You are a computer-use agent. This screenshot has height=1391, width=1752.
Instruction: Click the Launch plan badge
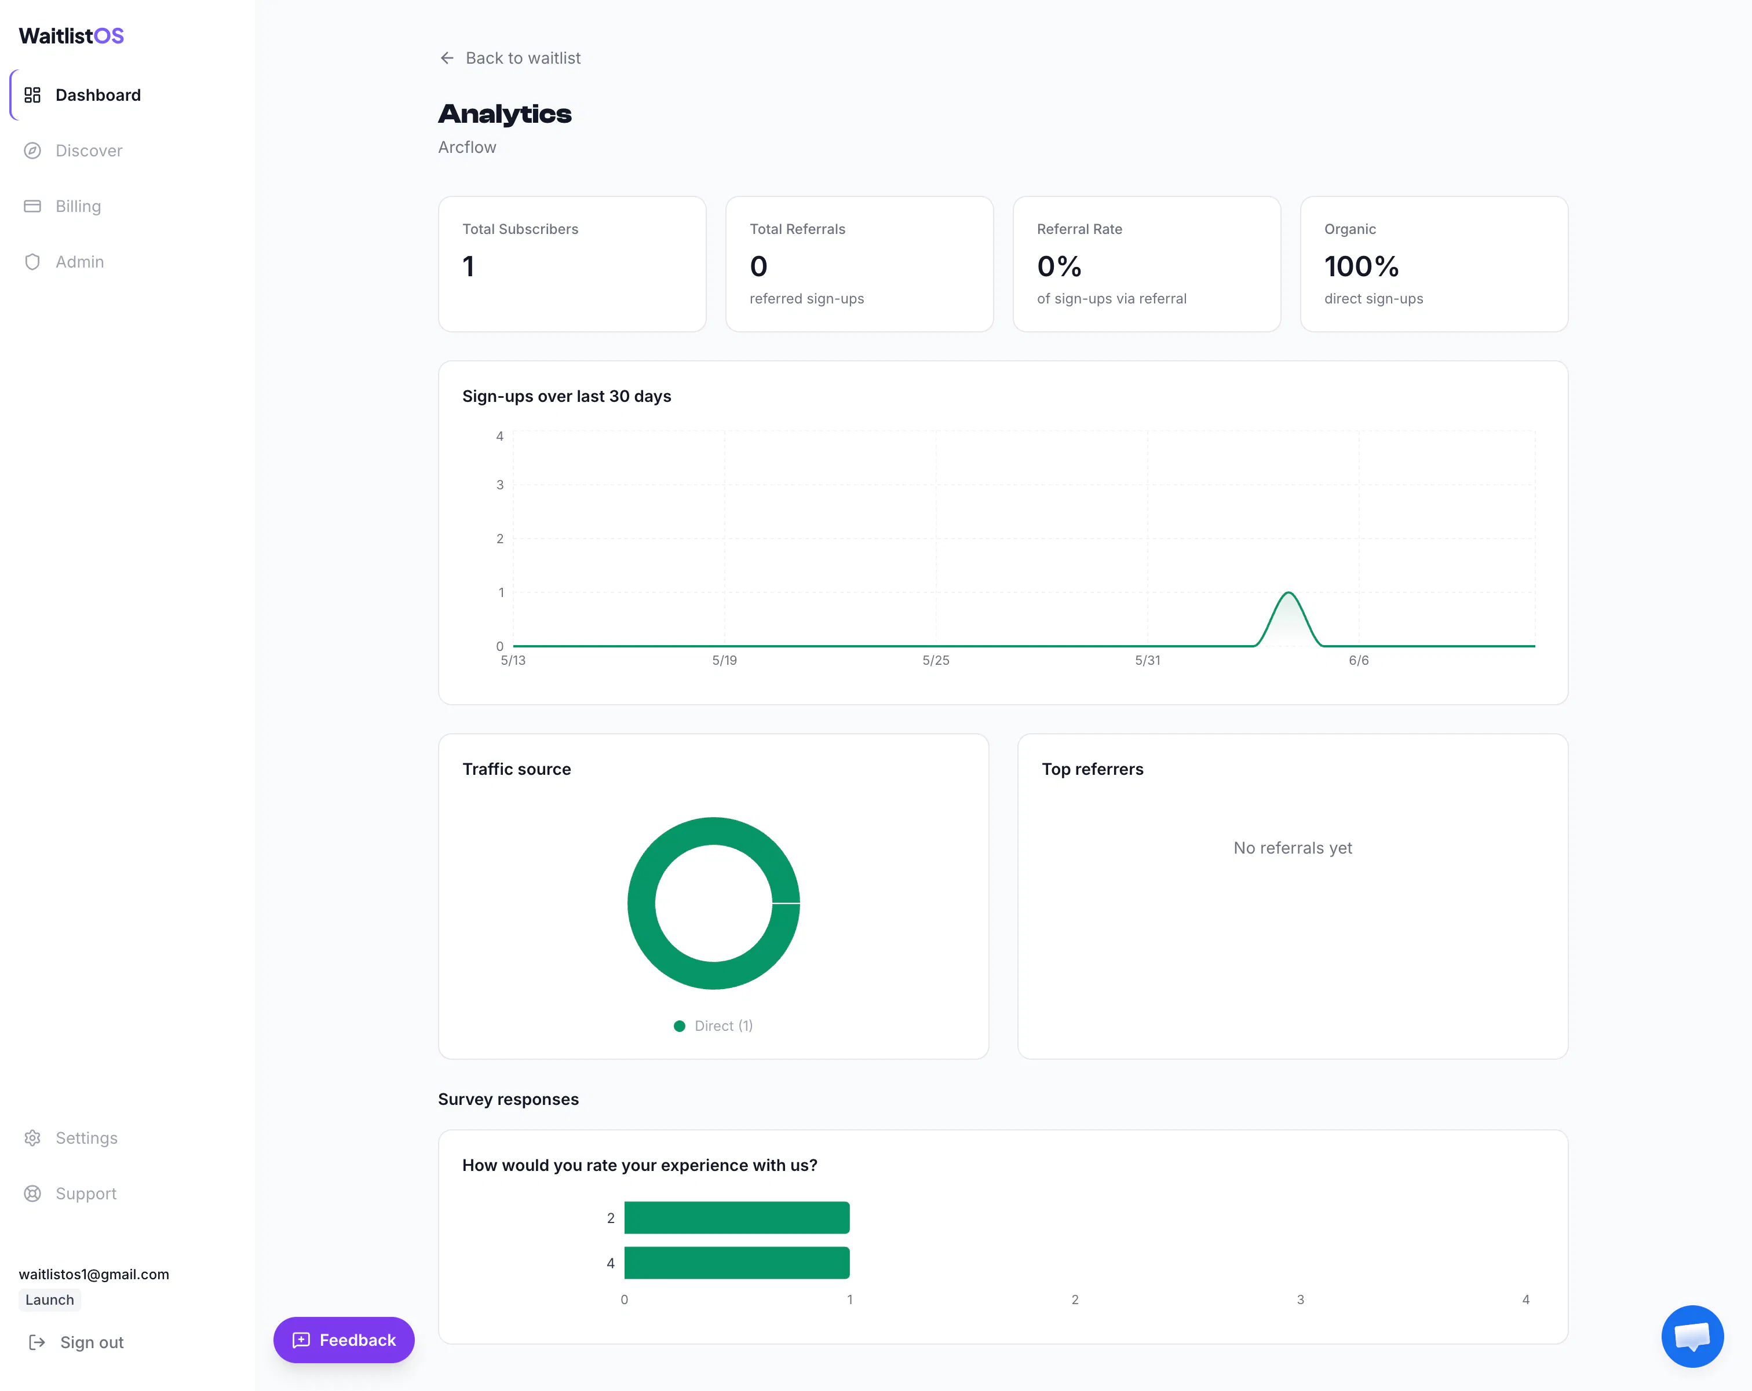pyautogui.click(x=50, y=1300)
